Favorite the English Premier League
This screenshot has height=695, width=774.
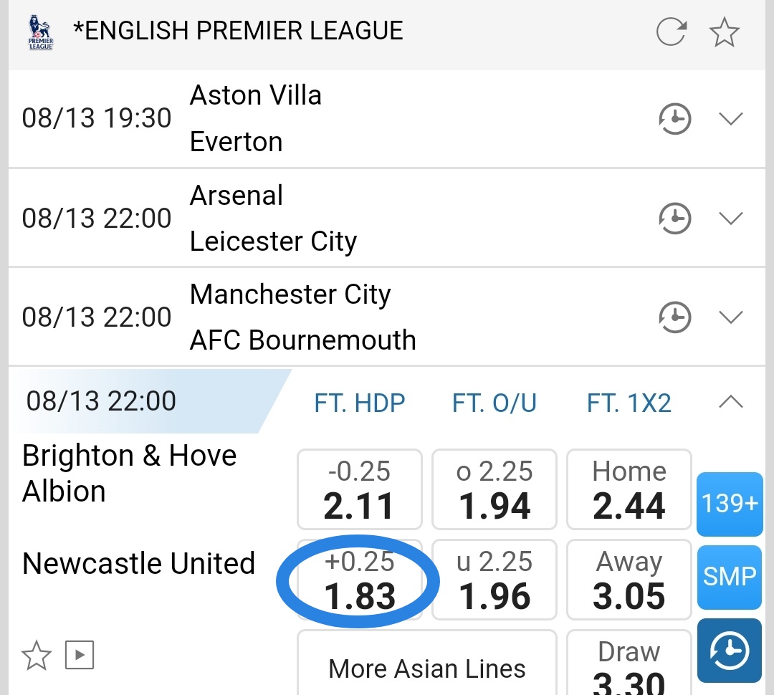point(724,32)
